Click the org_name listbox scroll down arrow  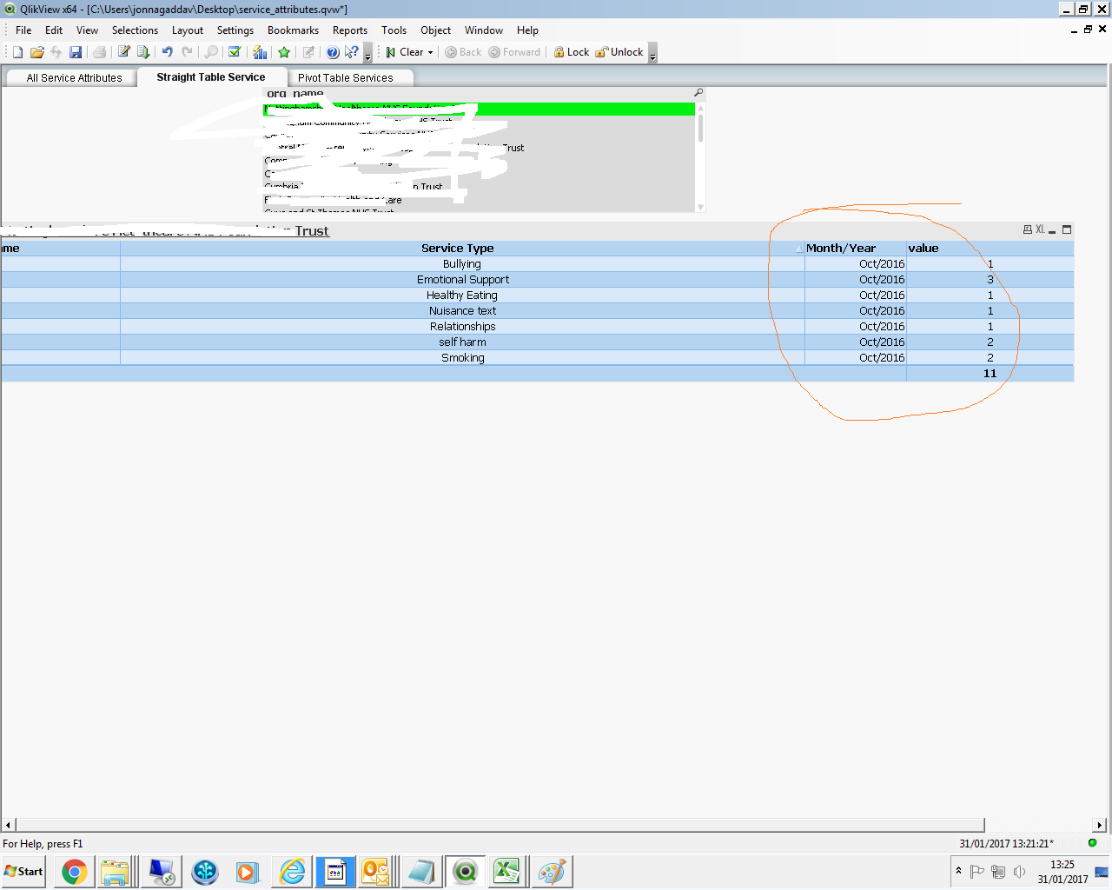pyautogui.click(x=700, y=208)
